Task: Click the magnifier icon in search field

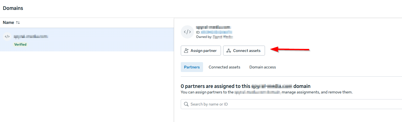Action: click(186, 104)
